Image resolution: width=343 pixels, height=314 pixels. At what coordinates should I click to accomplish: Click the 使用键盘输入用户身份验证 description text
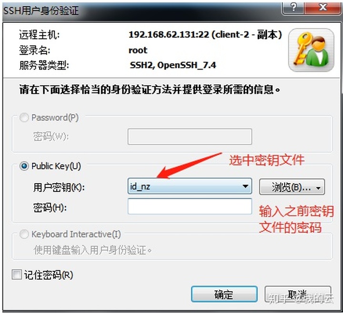pyautogui.click(x=93, y=250)
